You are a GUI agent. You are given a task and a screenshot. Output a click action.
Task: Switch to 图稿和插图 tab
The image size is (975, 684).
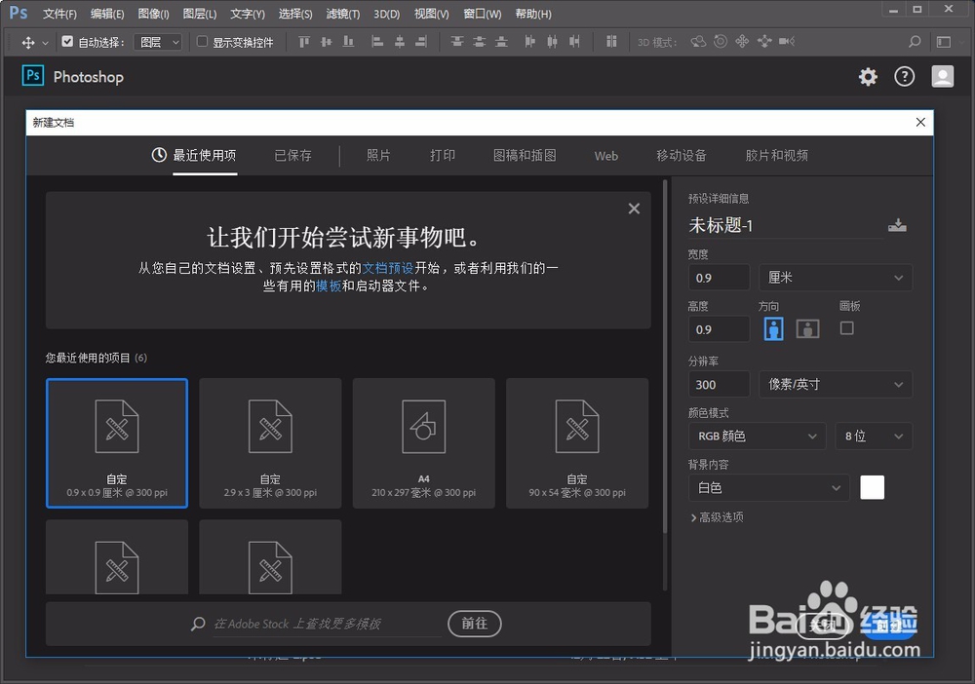[525, 155]
